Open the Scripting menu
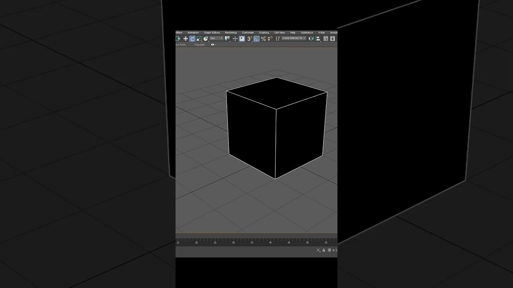 click(264, 33)
